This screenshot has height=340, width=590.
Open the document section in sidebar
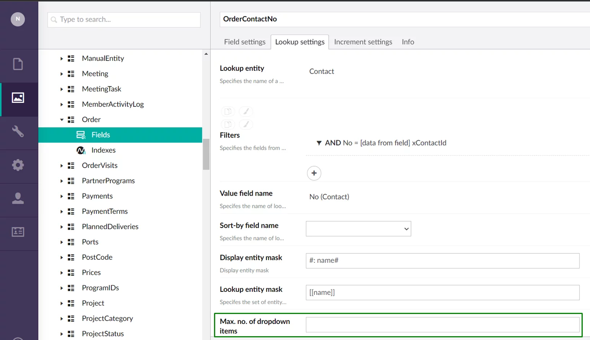pos(18,64)
